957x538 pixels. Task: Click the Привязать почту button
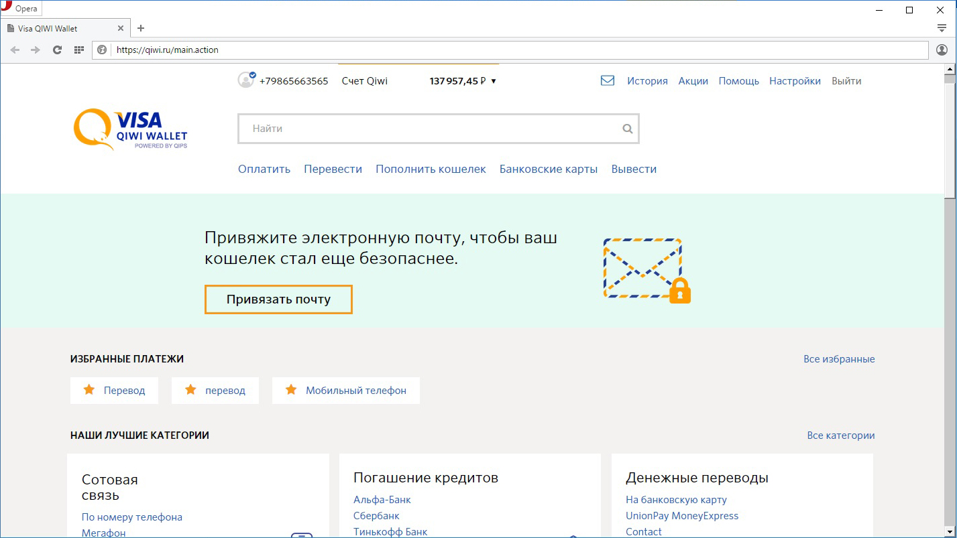tap(278, 299)
